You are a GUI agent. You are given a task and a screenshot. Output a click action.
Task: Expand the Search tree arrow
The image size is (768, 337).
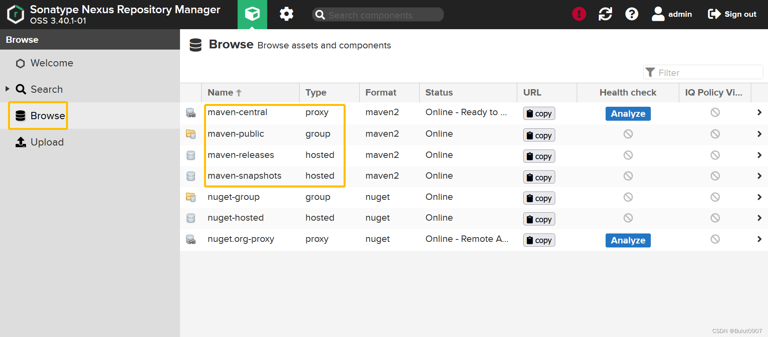[x=7, y=89]
